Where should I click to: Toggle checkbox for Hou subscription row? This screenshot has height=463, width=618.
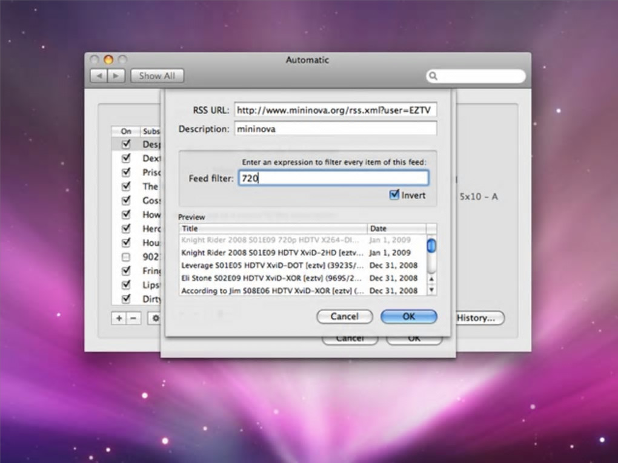coord(126,243)
